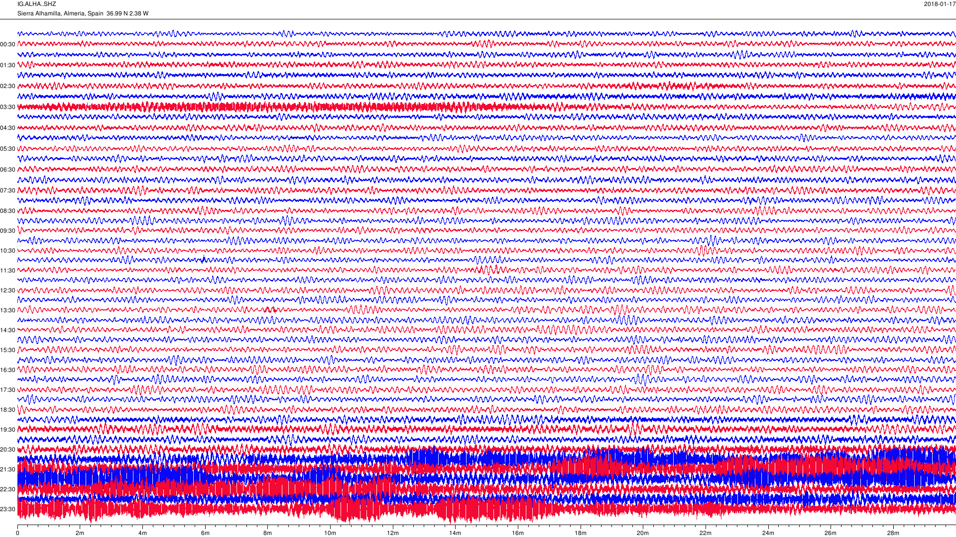Click the date label 2018-01-17
Screen dimensions: 956x537
point(940,4)
